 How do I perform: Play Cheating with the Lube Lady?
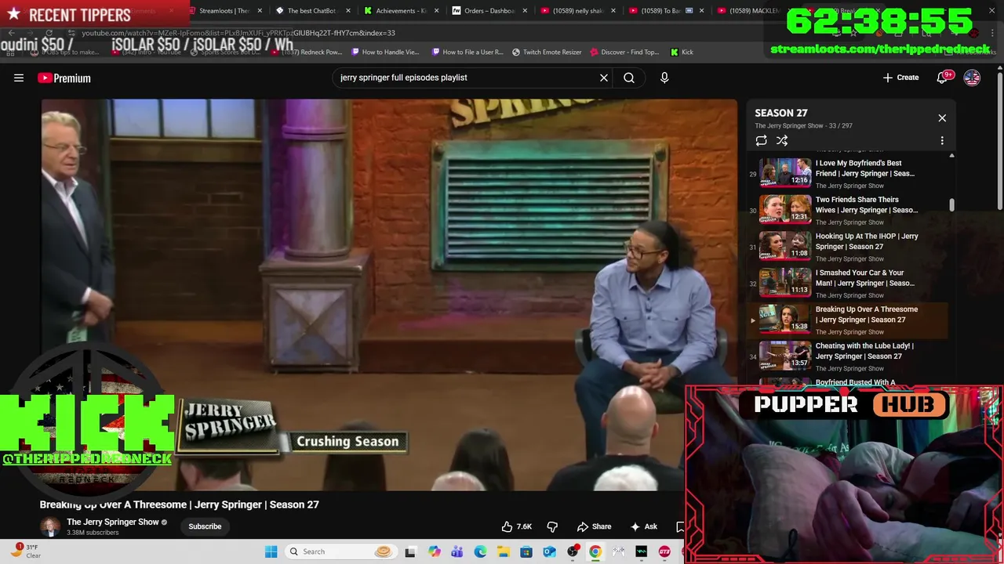pos(847,356)
